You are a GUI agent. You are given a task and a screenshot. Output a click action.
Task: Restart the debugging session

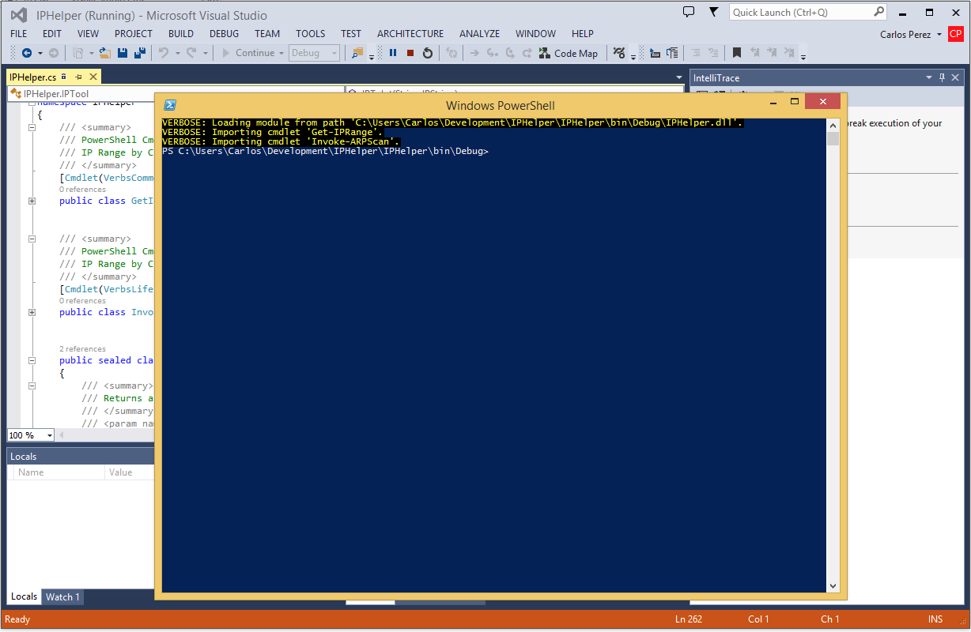pyautogui.click(x=428, y=53)
